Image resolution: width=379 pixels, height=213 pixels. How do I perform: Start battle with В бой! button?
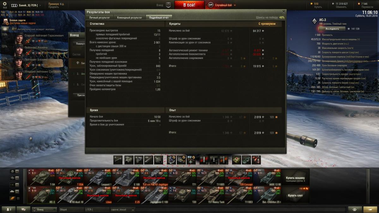tap(189, 5)
